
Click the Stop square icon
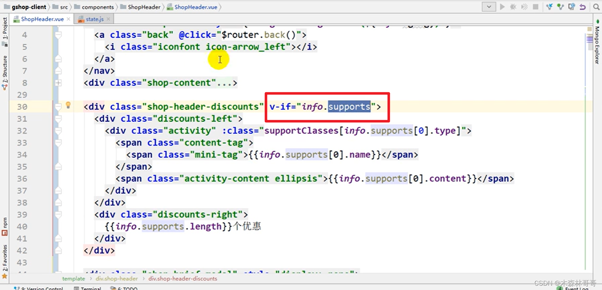point(535,7)
